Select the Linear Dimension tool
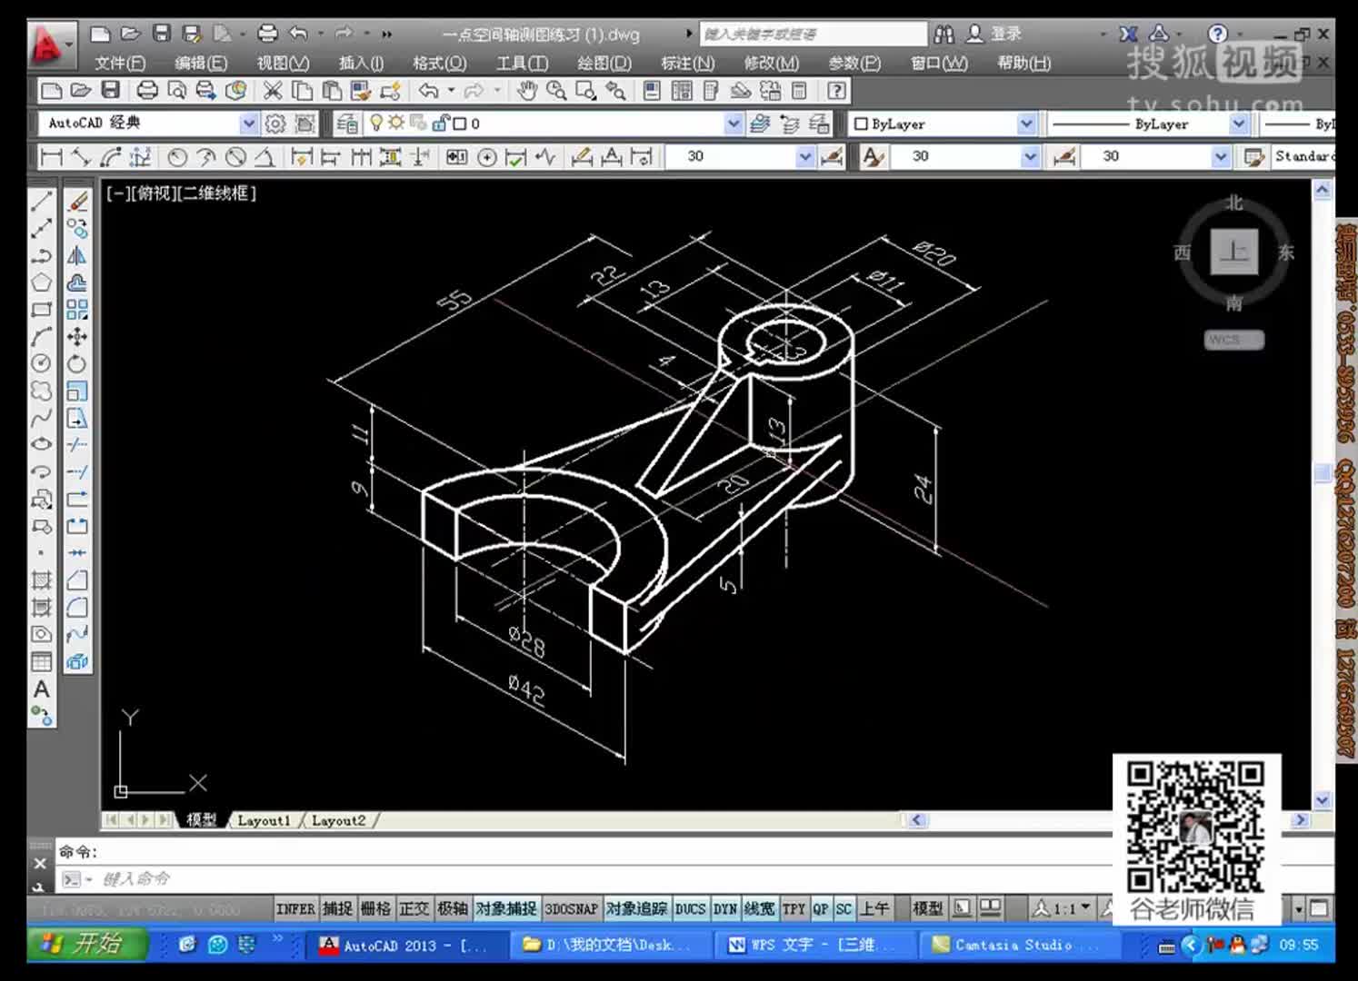The width and height of the screenshot is (1358, 981). coord(49,156)
